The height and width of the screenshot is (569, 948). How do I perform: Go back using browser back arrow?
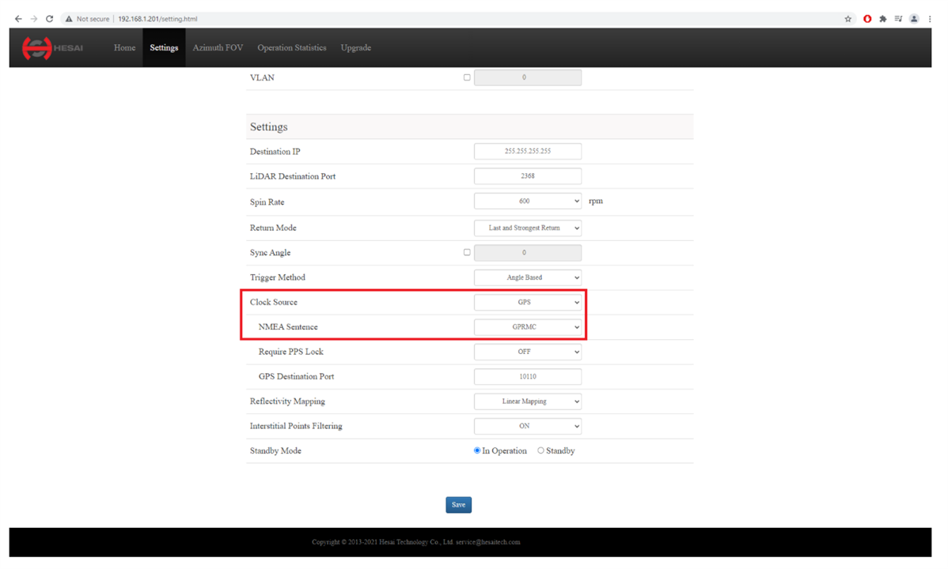18,19
